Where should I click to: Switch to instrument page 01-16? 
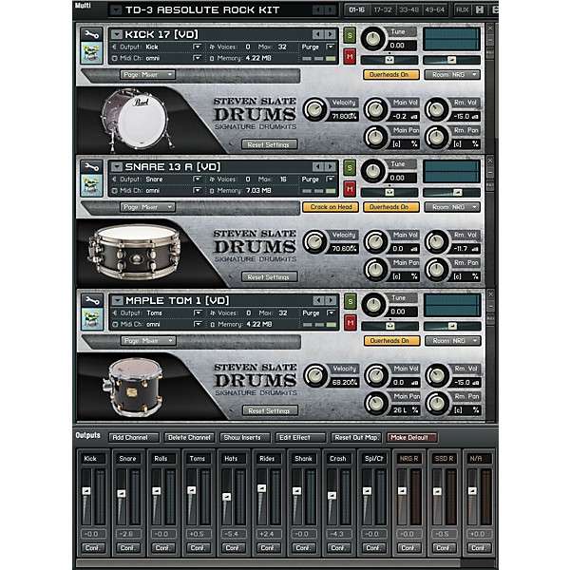[x=357, y=9]
